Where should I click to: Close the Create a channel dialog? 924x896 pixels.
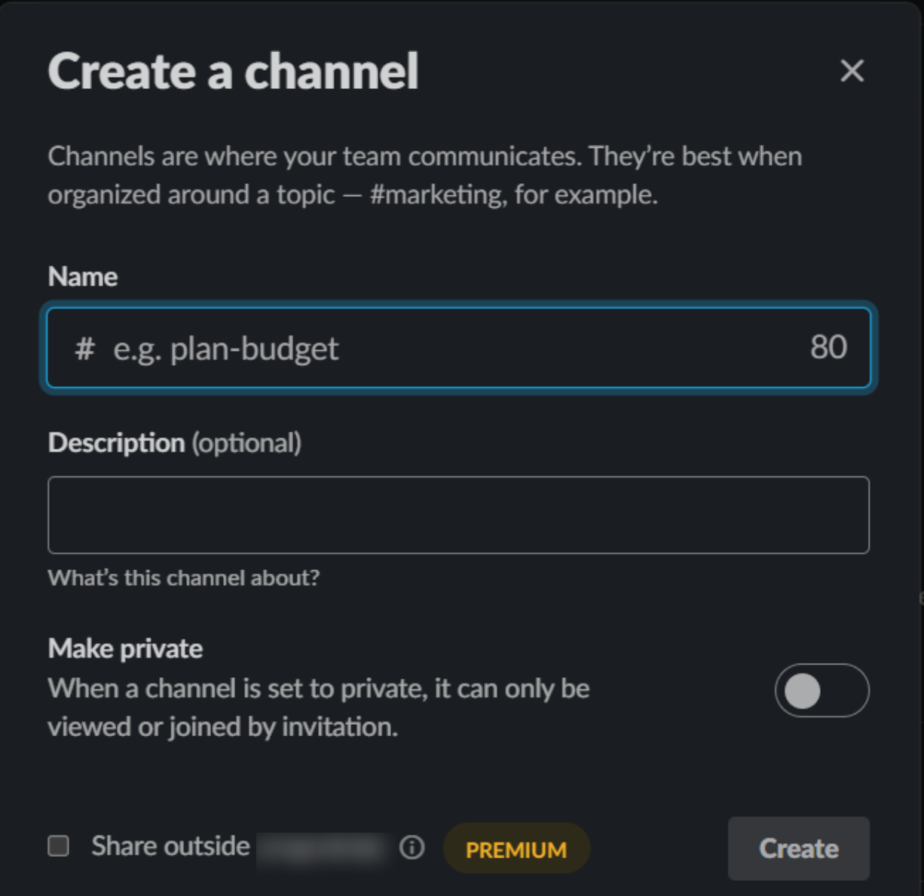[852, 71]
